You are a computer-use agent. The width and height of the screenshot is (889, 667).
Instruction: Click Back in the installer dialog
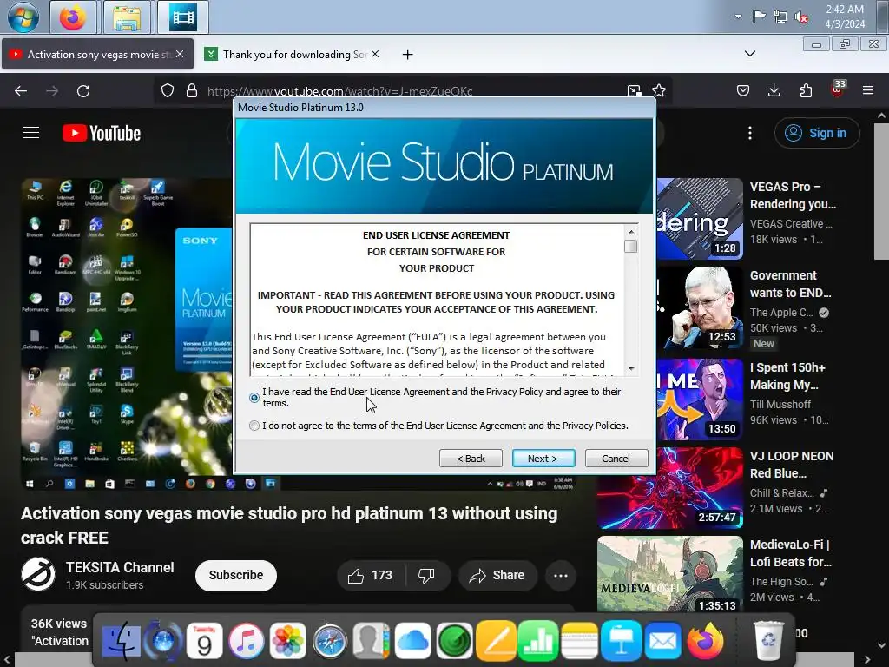tap(471, 459)
